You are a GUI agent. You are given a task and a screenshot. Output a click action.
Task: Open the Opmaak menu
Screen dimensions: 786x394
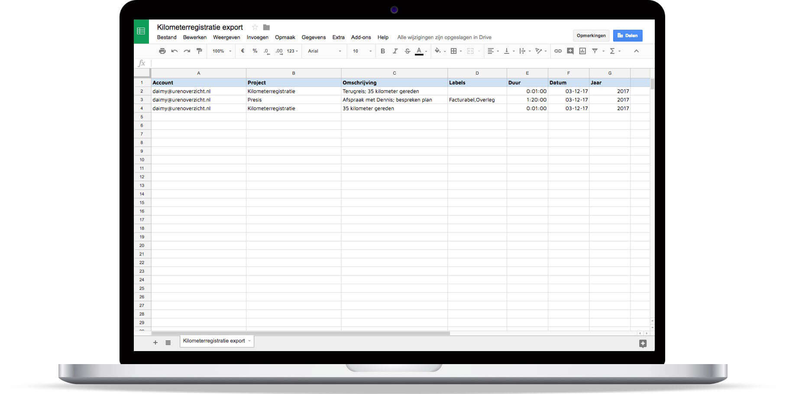(285, 37)
